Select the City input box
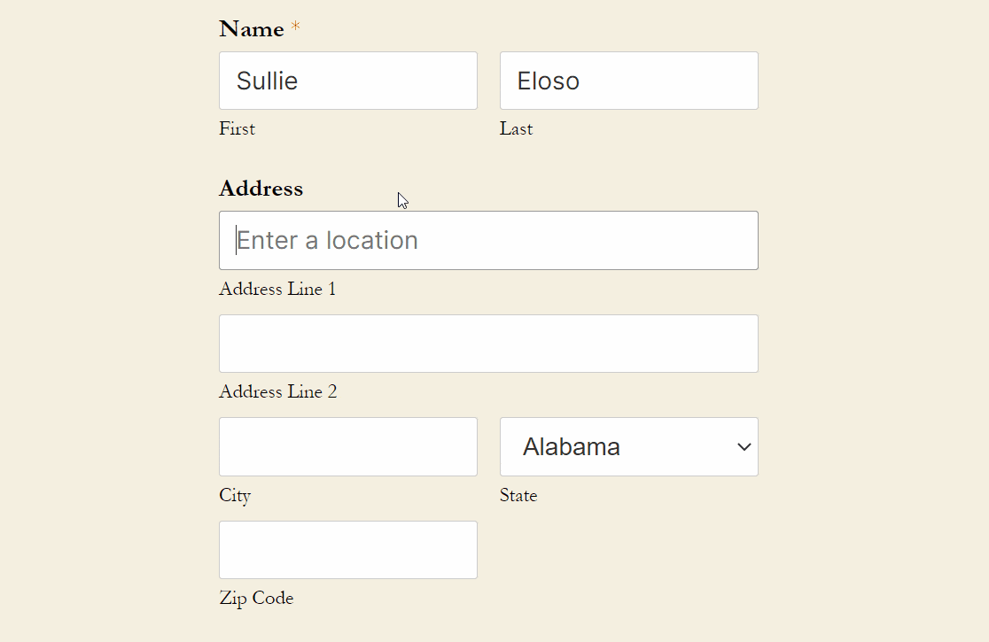 click(x=348, y=446)
